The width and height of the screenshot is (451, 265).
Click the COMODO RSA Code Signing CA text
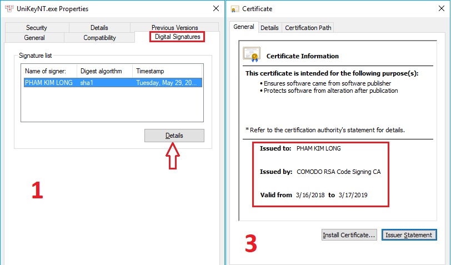(x=339, y=172)
